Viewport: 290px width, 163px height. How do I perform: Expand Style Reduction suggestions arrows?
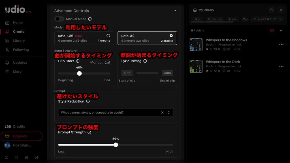click(x=169, y=113)
